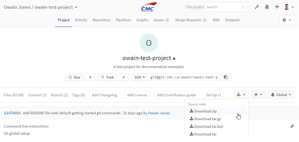Open the user avatar menu
This screenshot has height=142, width=299.
(289, 7)
